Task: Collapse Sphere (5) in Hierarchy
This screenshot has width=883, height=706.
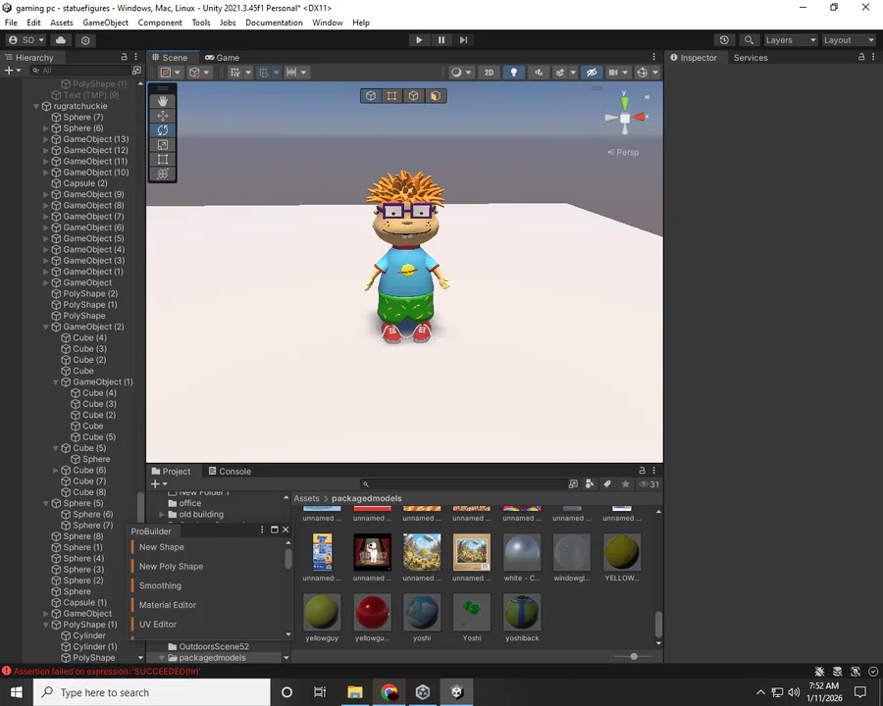Action: point(46,503)
